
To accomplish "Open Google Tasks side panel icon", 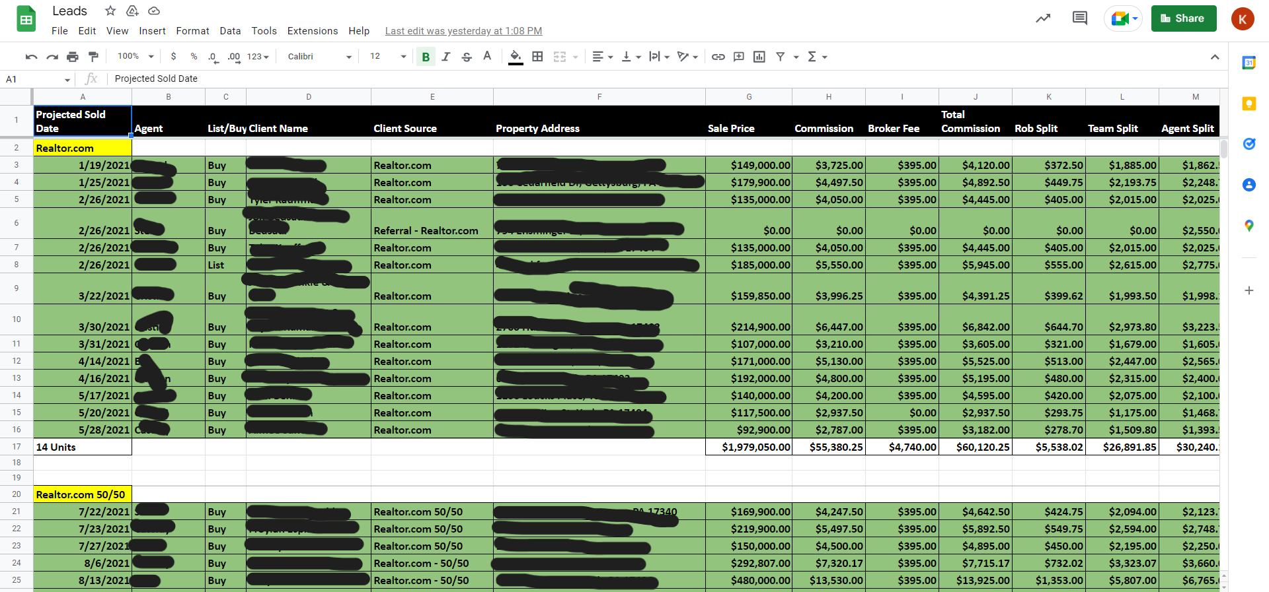I will click(1249, 144).
